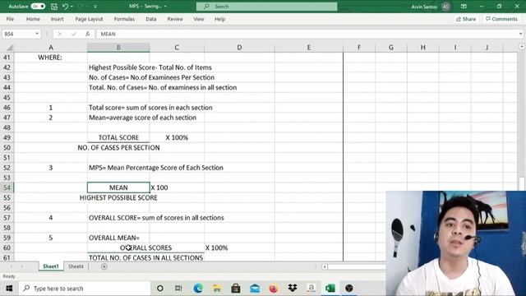
Task: Switch to the Data tab
Action: (x=151, y=19)
